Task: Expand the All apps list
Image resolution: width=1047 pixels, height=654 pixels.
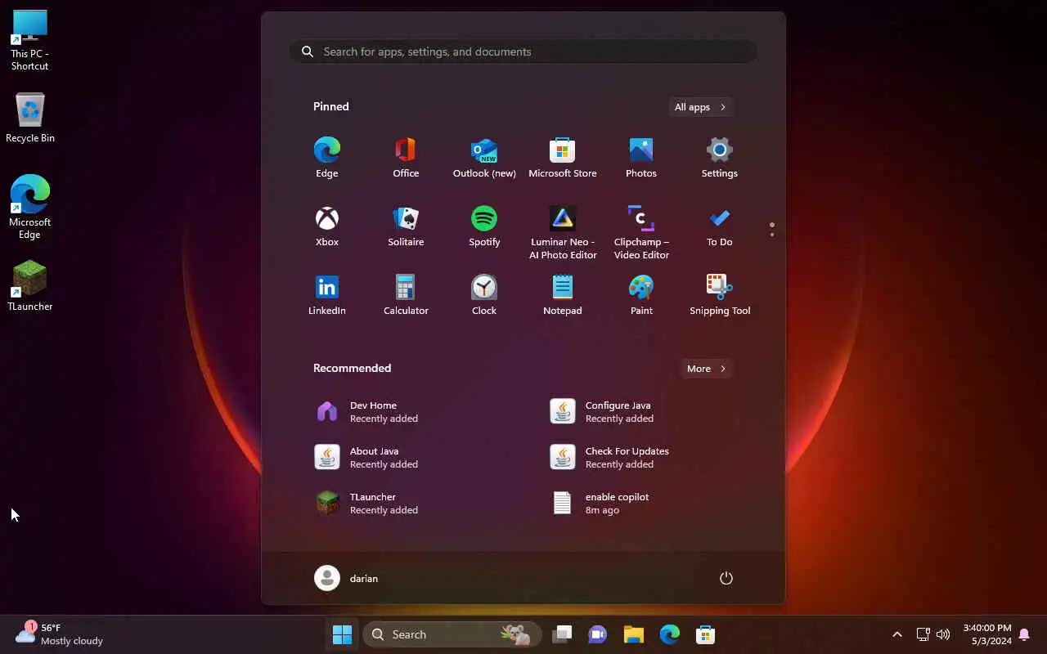Action: (x=700, y=107)
